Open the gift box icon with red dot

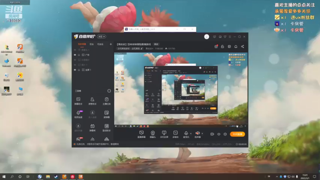pyautogui.click(x=216, y=46)
